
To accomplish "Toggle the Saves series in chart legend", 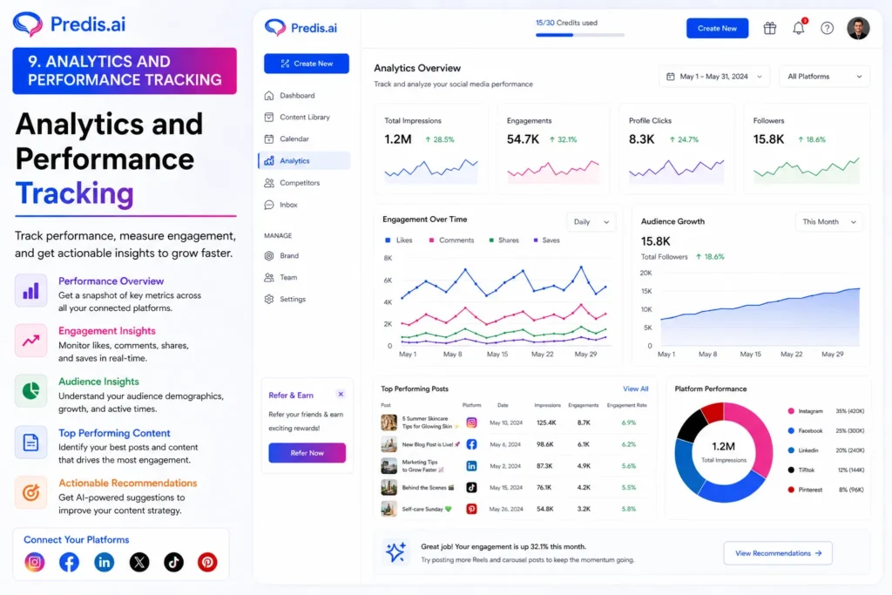I will 547,240.
